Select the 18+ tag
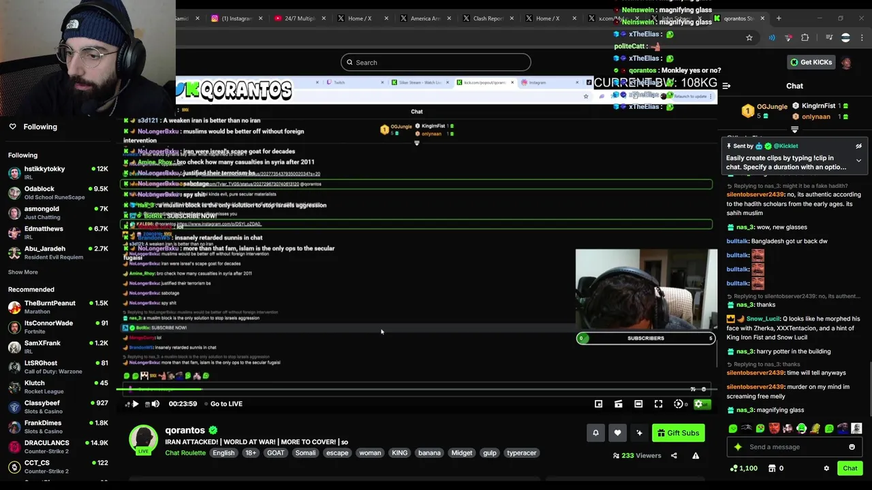This screenshot has width=872, height=490. [251, 453]
